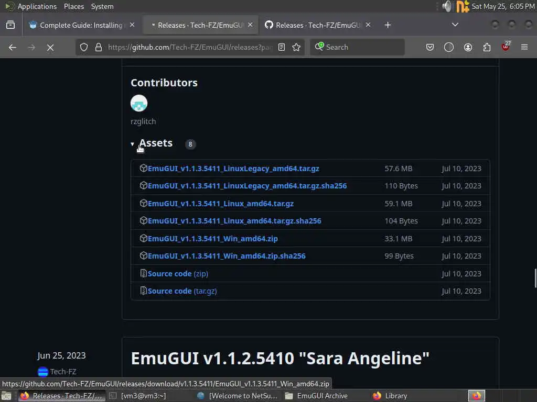Save page to Pocket

[430, 47]
